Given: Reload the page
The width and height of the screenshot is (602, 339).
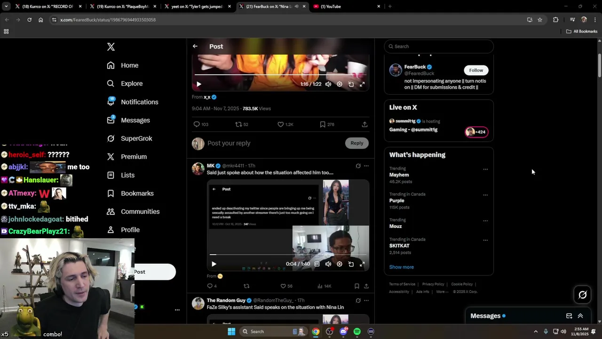Looking at the screenshot, I should click(29, 20).
